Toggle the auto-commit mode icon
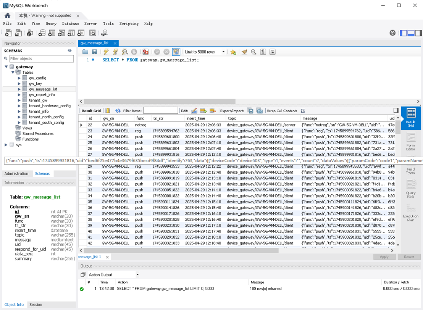 [x=176, y=52]
